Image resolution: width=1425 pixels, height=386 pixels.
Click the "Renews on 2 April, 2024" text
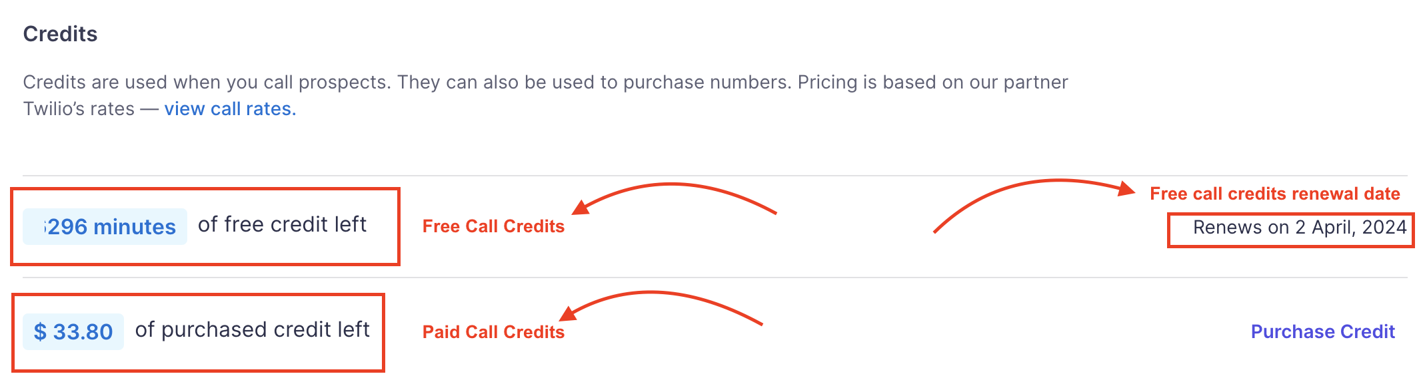(1299, 228)
